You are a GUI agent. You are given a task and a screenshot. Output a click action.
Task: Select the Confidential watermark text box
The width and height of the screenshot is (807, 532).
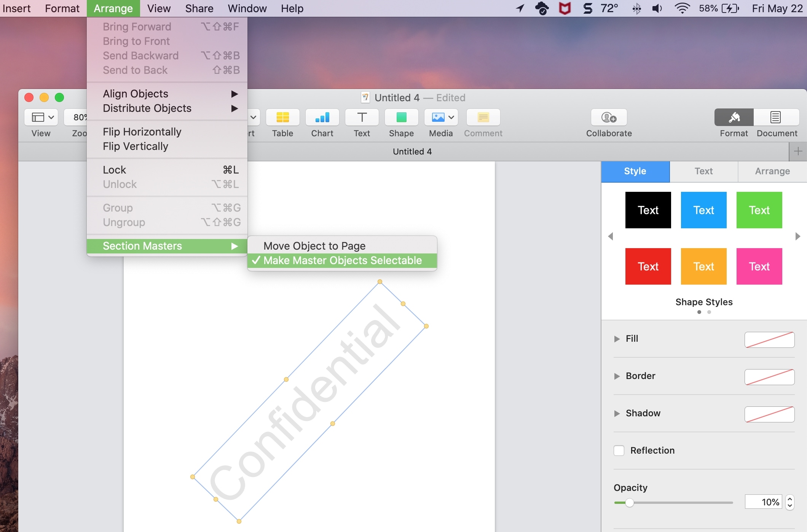click(309, 401)
